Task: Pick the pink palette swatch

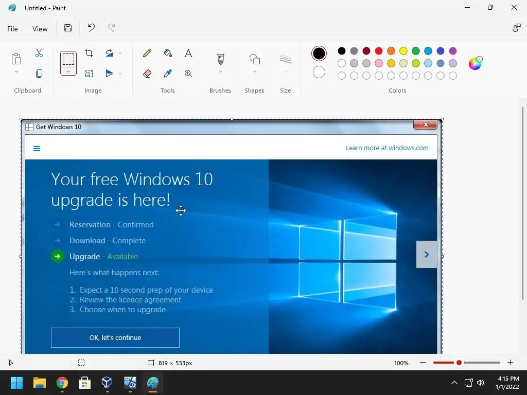Action: tap(378, 63)
